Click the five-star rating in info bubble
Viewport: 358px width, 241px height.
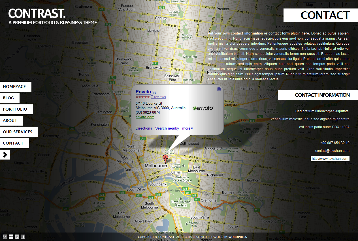[x=142, y=97]
